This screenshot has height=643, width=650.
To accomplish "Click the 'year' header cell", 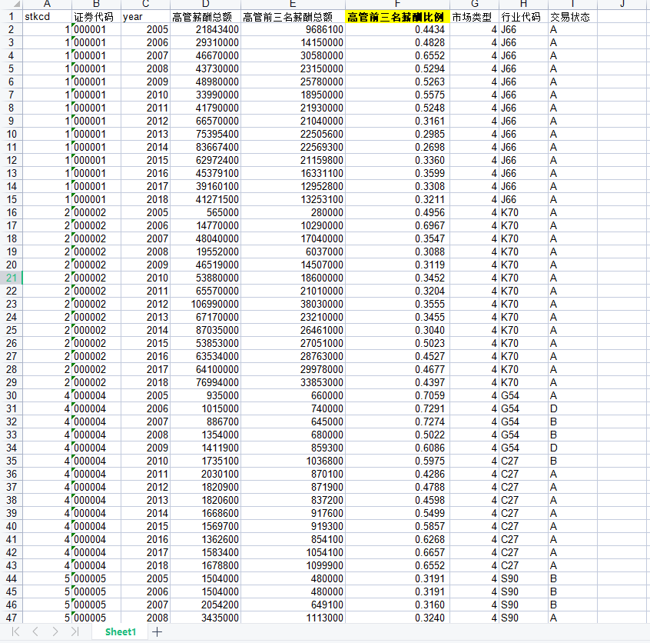I will 145,17.
